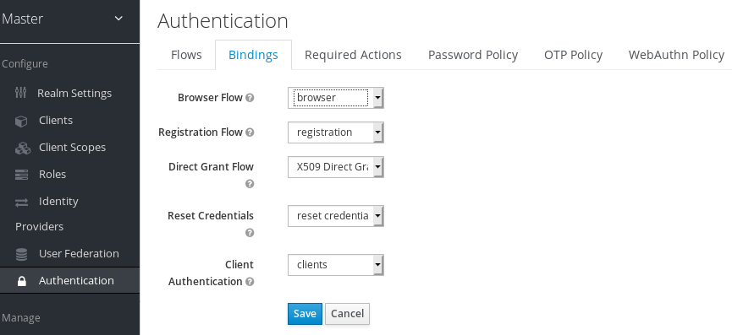Click the Identity Providers arrows icon
The height and width of the screenshot is (335, 732).
pos(21,202)
